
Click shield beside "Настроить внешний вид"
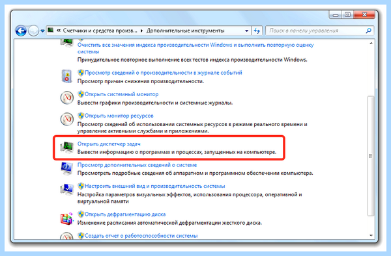click(x=81, y=186)
